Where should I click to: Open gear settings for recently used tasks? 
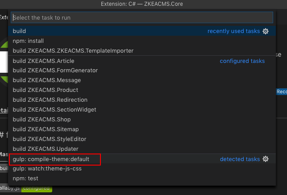point(266,31)
